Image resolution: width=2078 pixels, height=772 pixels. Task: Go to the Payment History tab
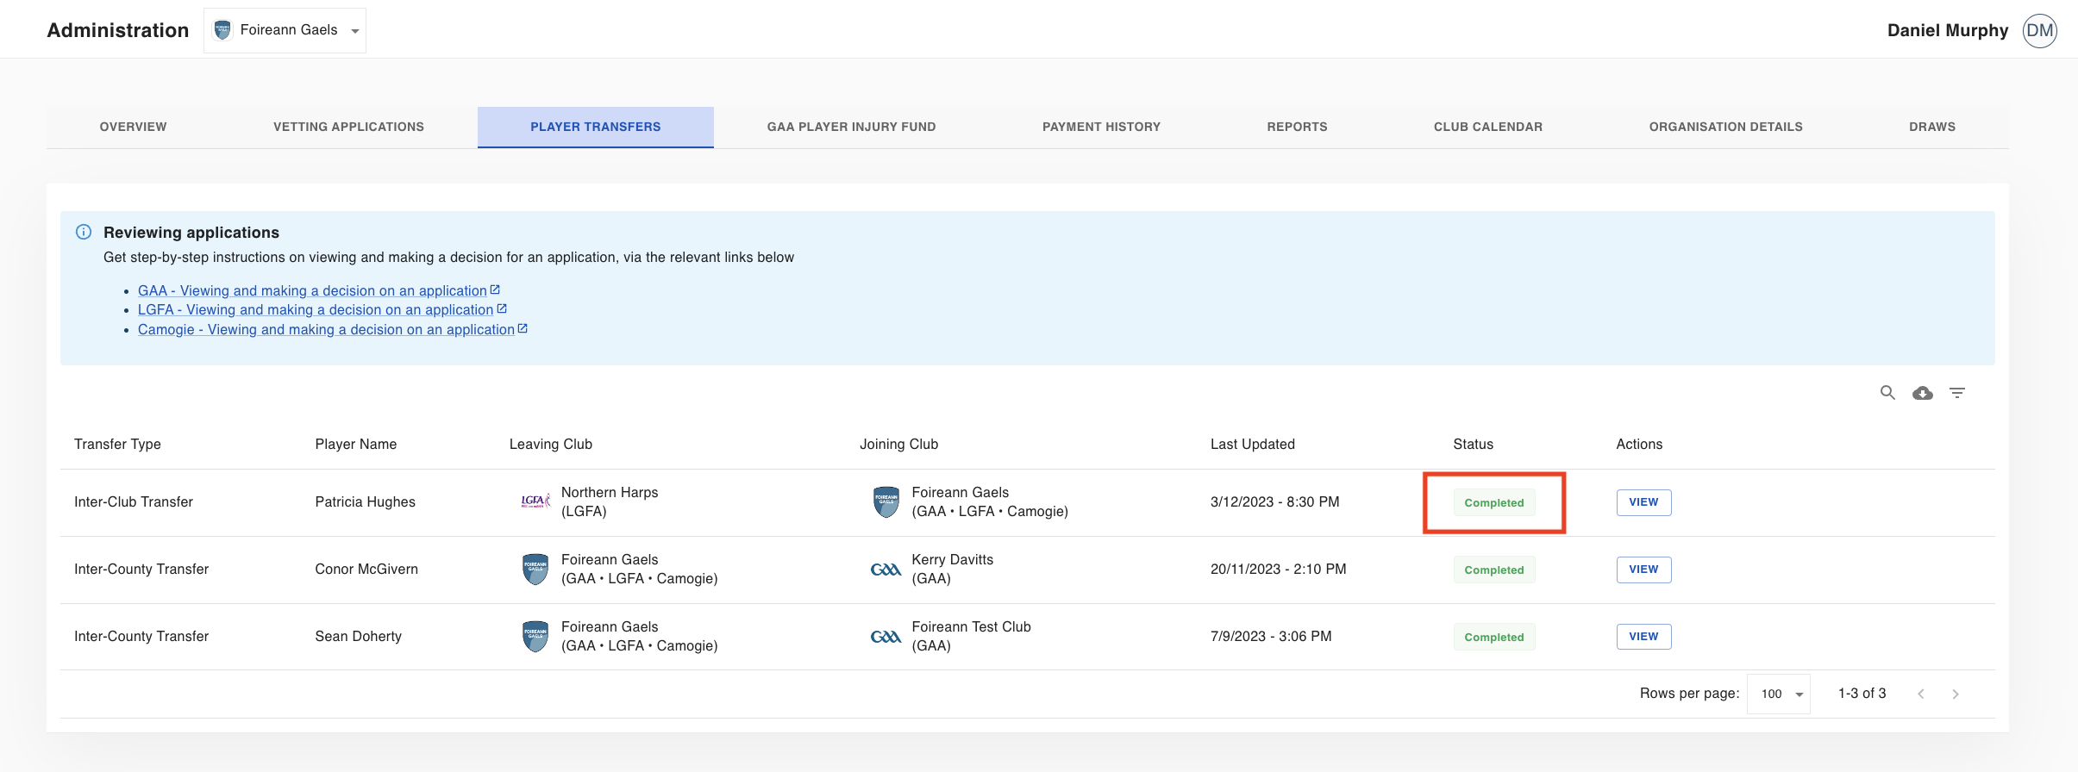(1101, 127)
